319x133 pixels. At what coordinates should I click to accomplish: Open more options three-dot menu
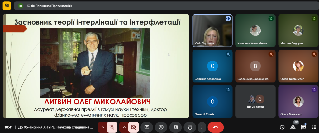(202, 127)
